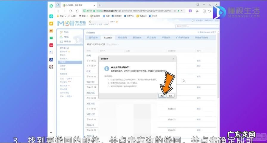Open the scissors screenshot tool

tap(197, 11)
